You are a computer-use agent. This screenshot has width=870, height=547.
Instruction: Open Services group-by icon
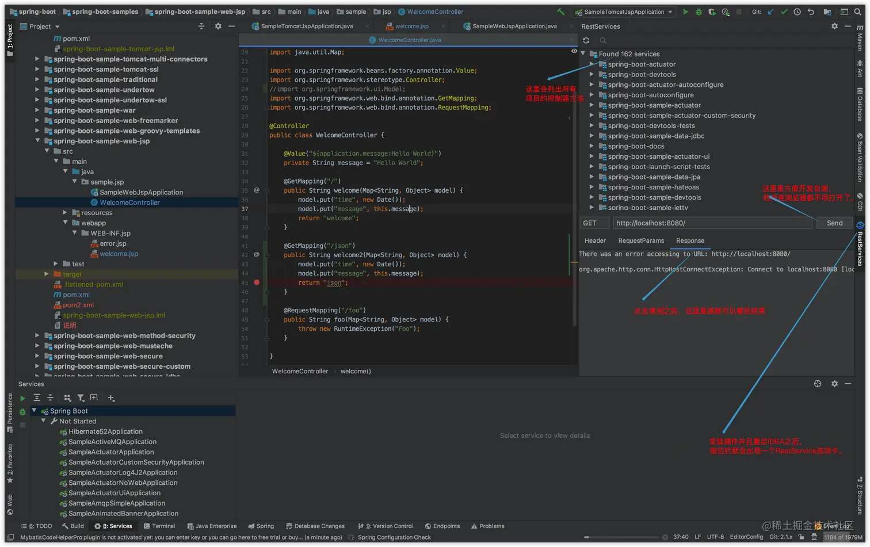[x=67, y=397]
